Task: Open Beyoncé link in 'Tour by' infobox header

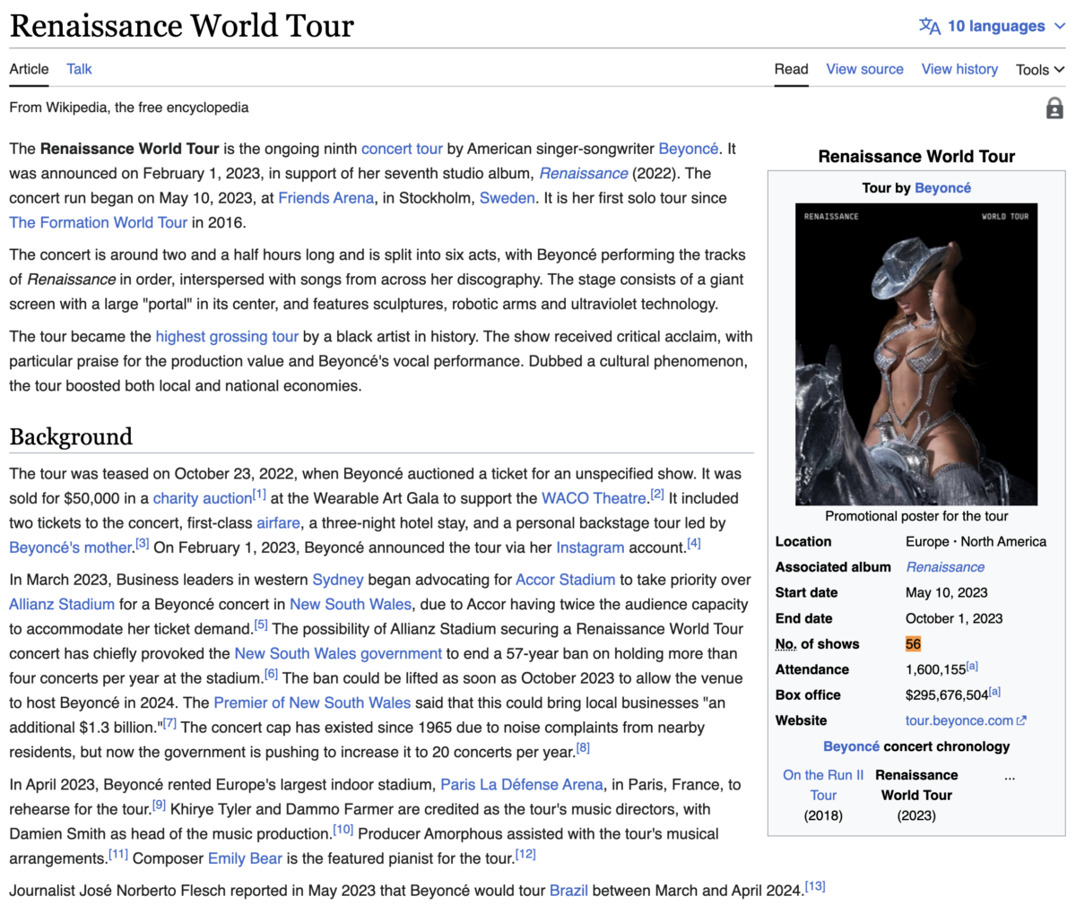Action: (942, 188)
